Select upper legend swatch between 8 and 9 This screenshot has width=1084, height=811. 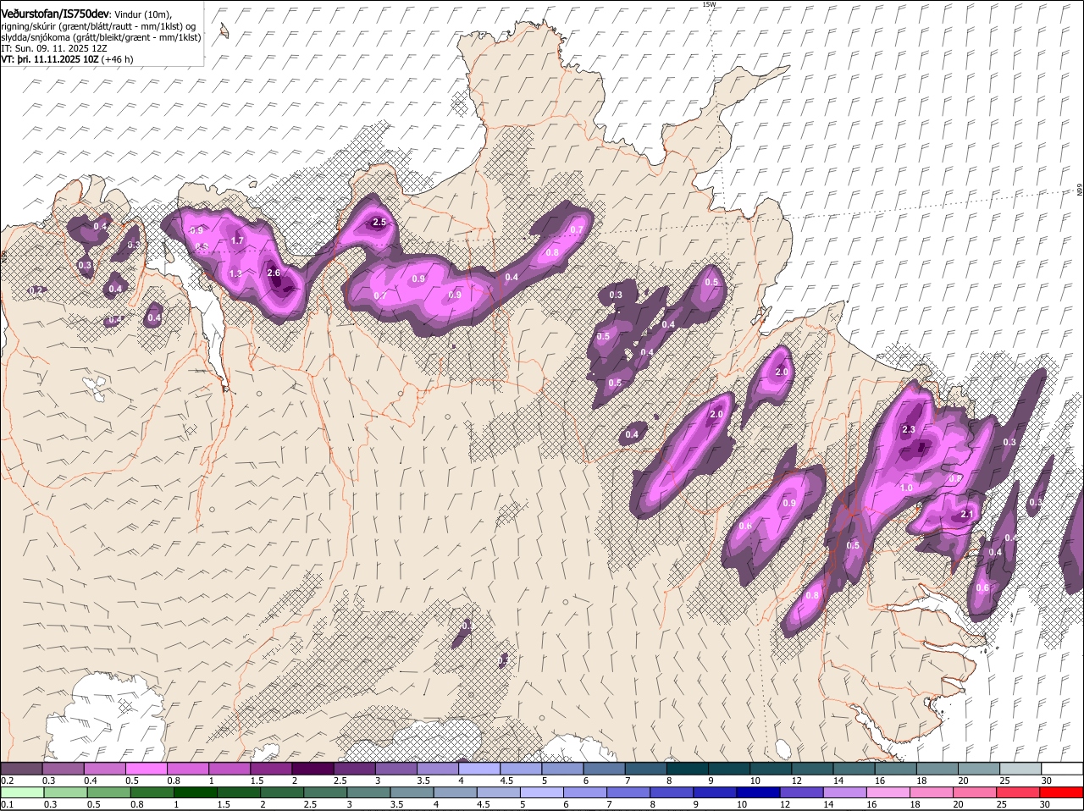click(688, 769)
